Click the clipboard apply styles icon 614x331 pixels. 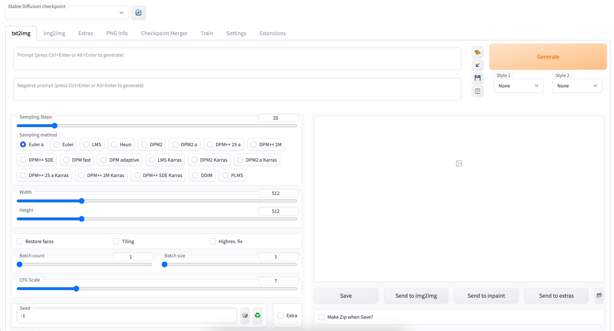[477, 91]
